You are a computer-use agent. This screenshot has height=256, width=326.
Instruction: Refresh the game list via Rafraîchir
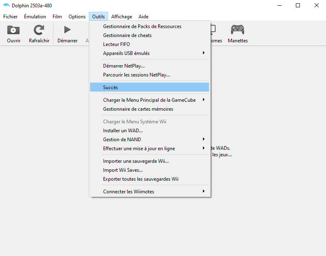click(x=39, y=33)
